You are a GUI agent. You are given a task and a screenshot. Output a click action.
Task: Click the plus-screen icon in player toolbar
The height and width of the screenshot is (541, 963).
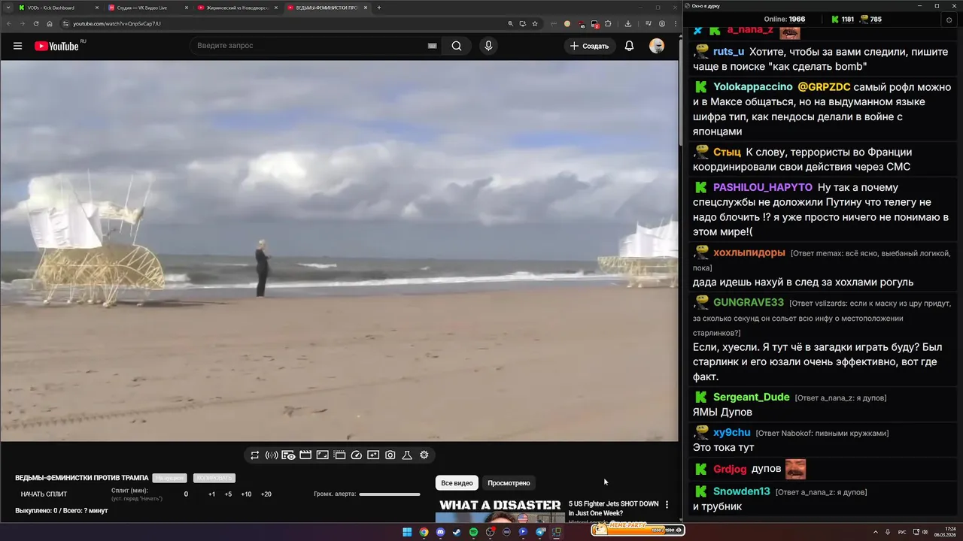(373, 455)
